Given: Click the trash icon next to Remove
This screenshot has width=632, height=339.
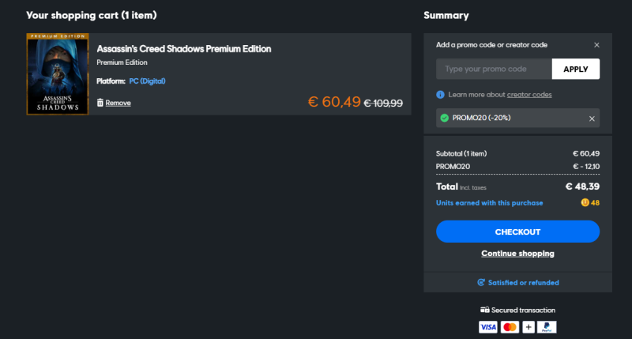Looking at the screenshot, I should pyautogui.click(x=100, y=103).
